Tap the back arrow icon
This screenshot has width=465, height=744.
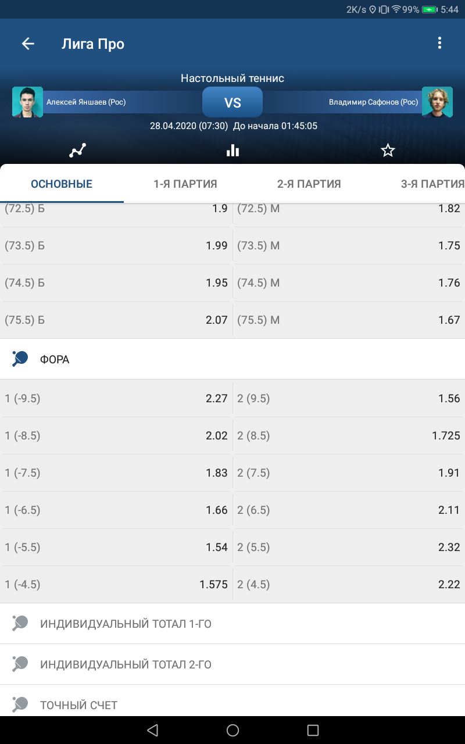[x=28, y=44]
